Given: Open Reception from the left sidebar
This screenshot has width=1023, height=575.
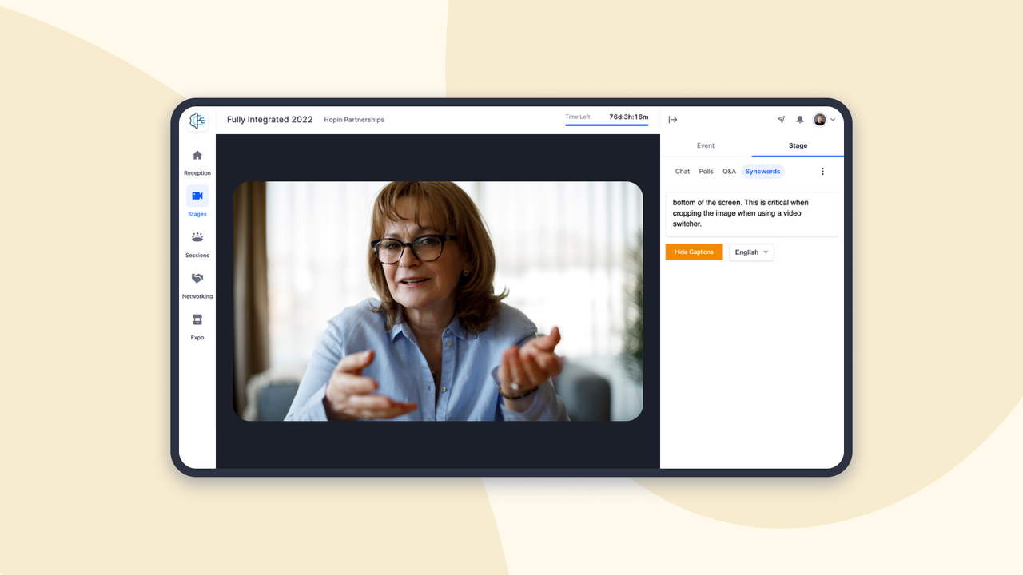Looking at the screenshot, I should [x=197, y=161].
